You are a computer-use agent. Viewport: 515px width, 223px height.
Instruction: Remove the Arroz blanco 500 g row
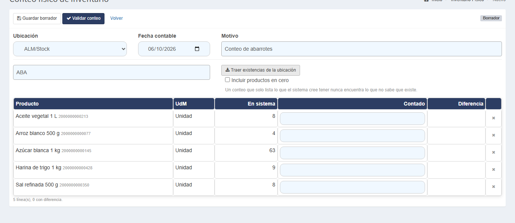pyautogui.click(x=493, y=135)
